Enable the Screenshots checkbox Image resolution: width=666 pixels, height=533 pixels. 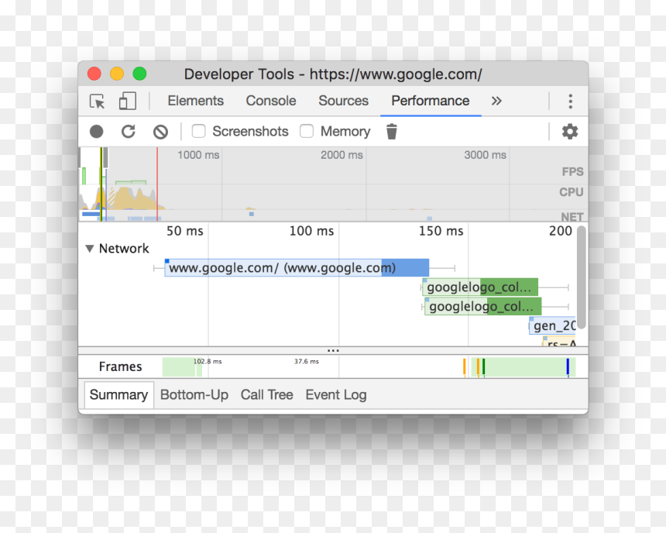click(x=199, y=132)
